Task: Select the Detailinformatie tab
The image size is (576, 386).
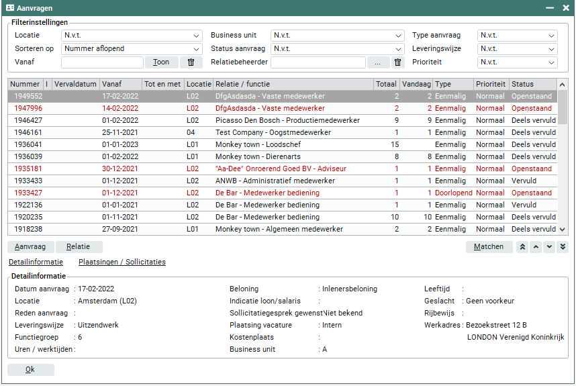Action: [36, 262]
